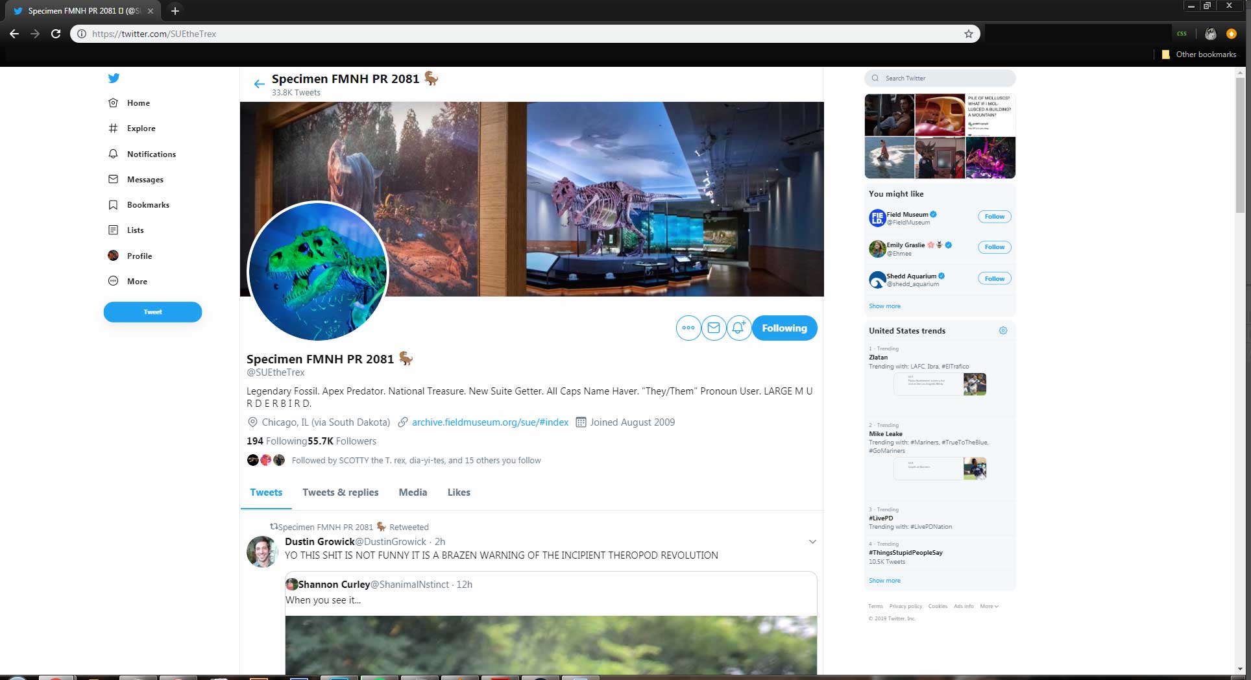Image resolution: width=1251 pixels, height=680 pixels.
Task: Close the Specimen FMNH PR 2081 tab
Action: [x=151, y=11]
